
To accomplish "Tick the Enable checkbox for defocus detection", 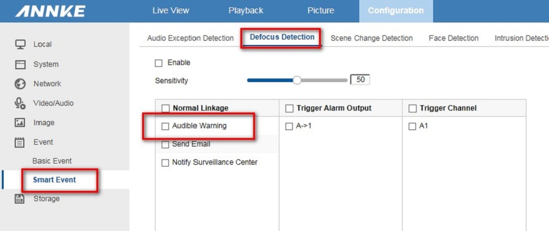I will (159, 63).
